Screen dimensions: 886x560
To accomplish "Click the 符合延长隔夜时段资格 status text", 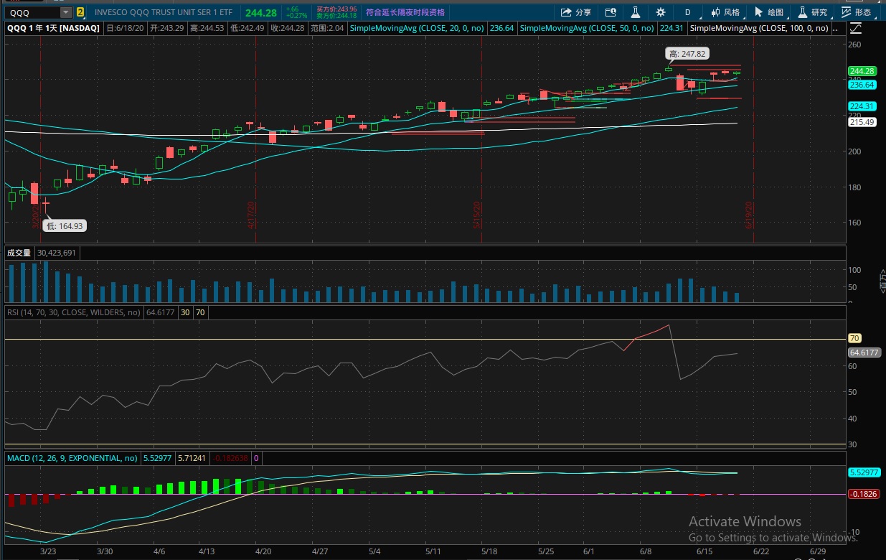I will click(405, 12).
